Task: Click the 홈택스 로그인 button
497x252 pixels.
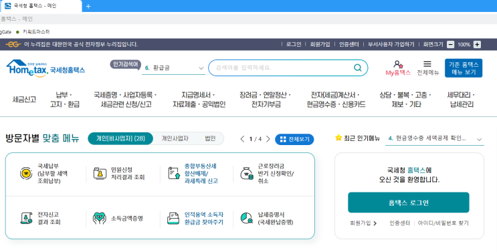Action: click(409, 203)
